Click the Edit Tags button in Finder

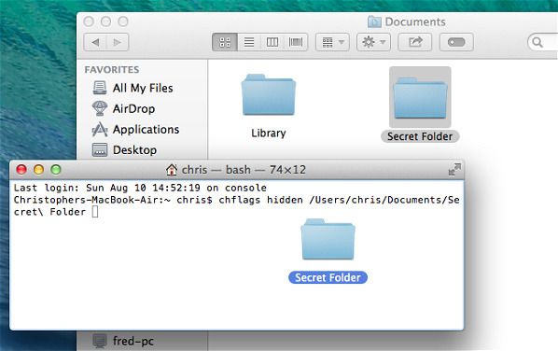456,42
